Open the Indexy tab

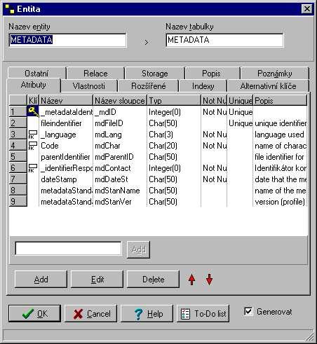click(x=203, y=86)
